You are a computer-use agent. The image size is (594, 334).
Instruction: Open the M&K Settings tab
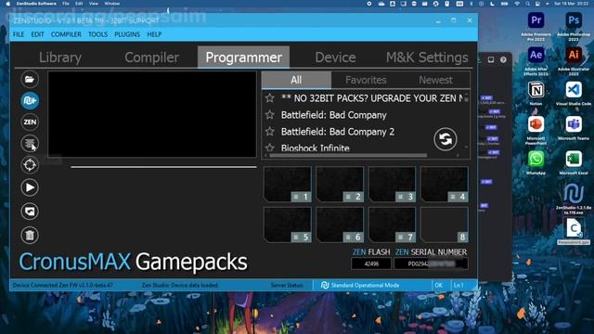coord(427,58)
